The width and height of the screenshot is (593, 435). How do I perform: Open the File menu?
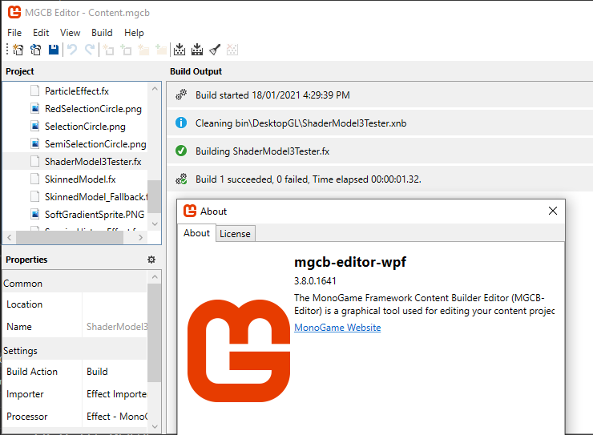point(14,33)
